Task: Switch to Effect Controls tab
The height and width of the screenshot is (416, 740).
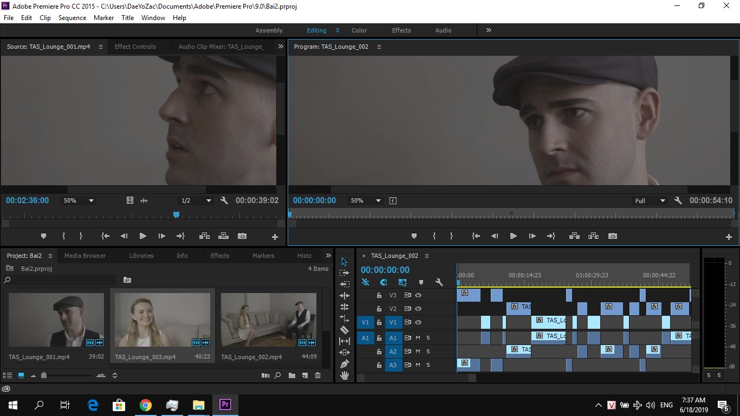Action: coord(135,47)
